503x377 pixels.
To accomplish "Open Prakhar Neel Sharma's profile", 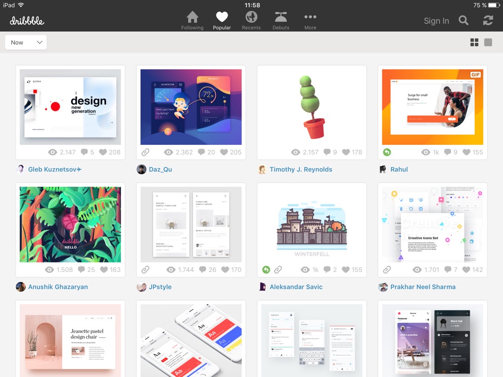I will (423, 287).
